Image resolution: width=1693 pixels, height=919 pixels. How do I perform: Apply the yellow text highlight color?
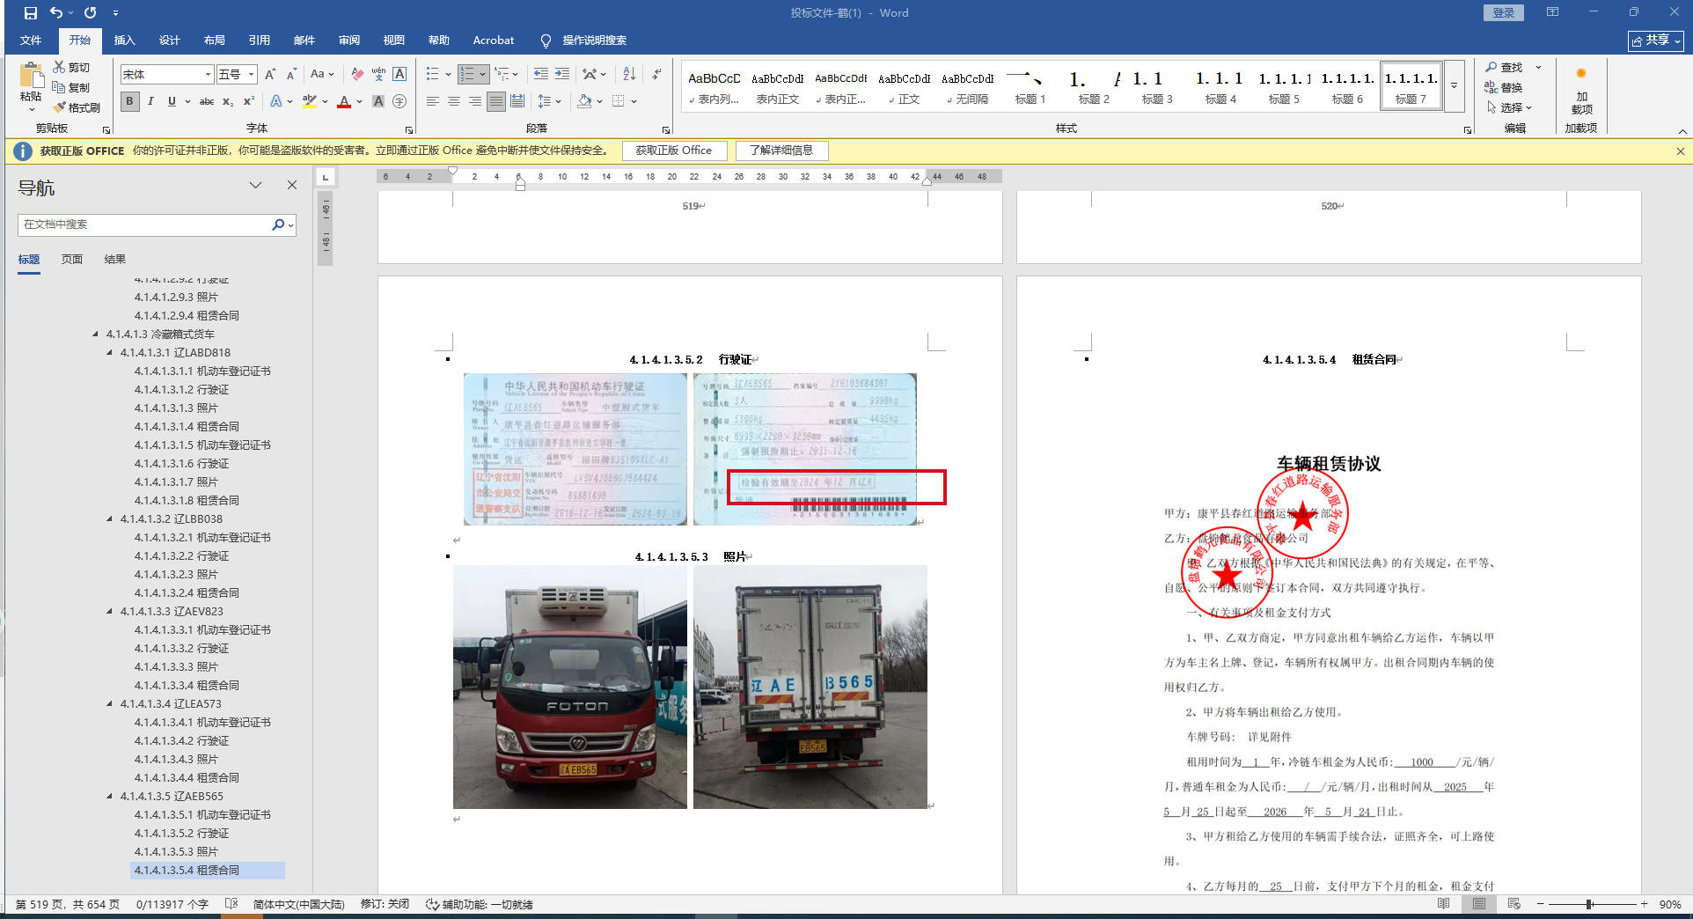coord(309,102)
